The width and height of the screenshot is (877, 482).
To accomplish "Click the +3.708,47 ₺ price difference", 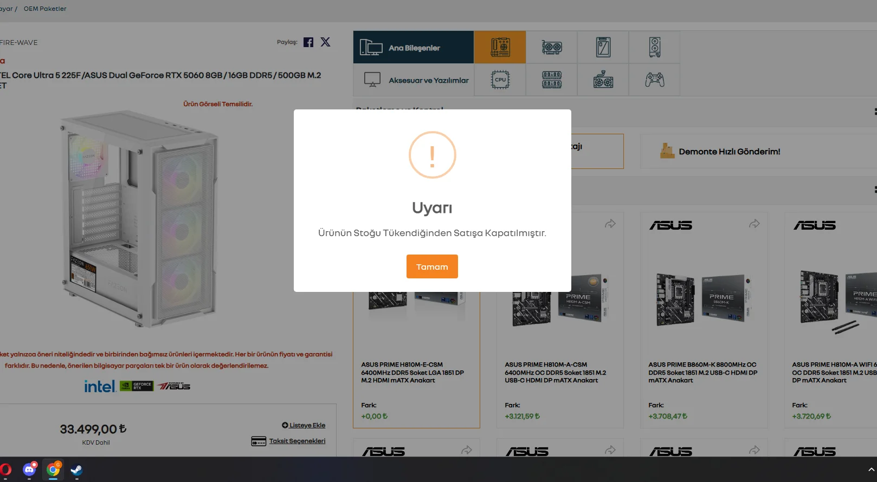I will point(668,416).
